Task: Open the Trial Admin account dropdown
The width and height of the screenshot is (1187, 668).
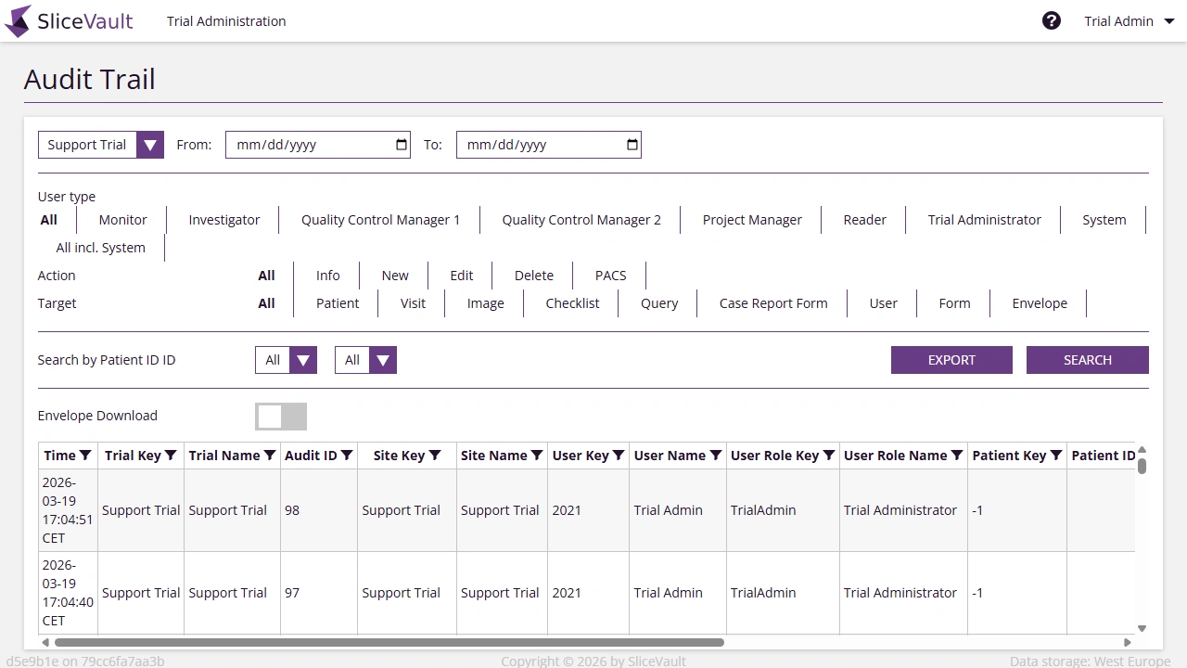Action: click(1130, 20)
